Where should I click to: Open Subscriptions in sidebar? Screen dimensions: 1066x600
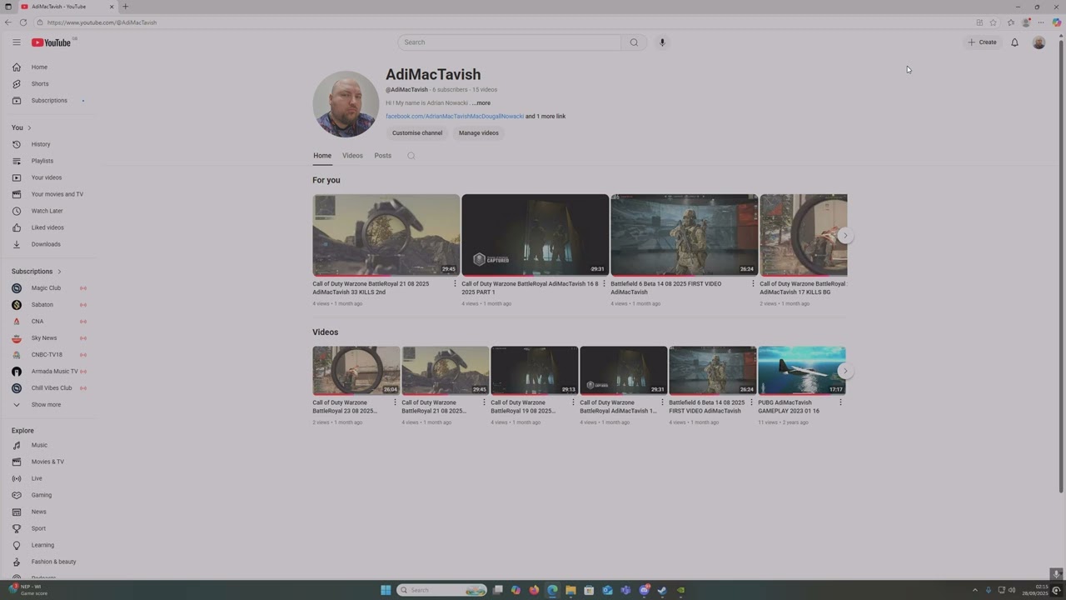tap(48, 101)
